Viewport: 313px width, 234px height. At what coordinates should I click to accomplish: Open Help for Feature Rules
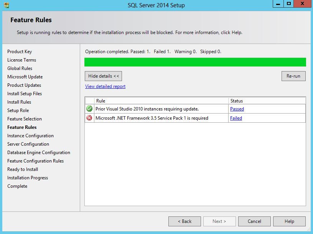point(289,221)
